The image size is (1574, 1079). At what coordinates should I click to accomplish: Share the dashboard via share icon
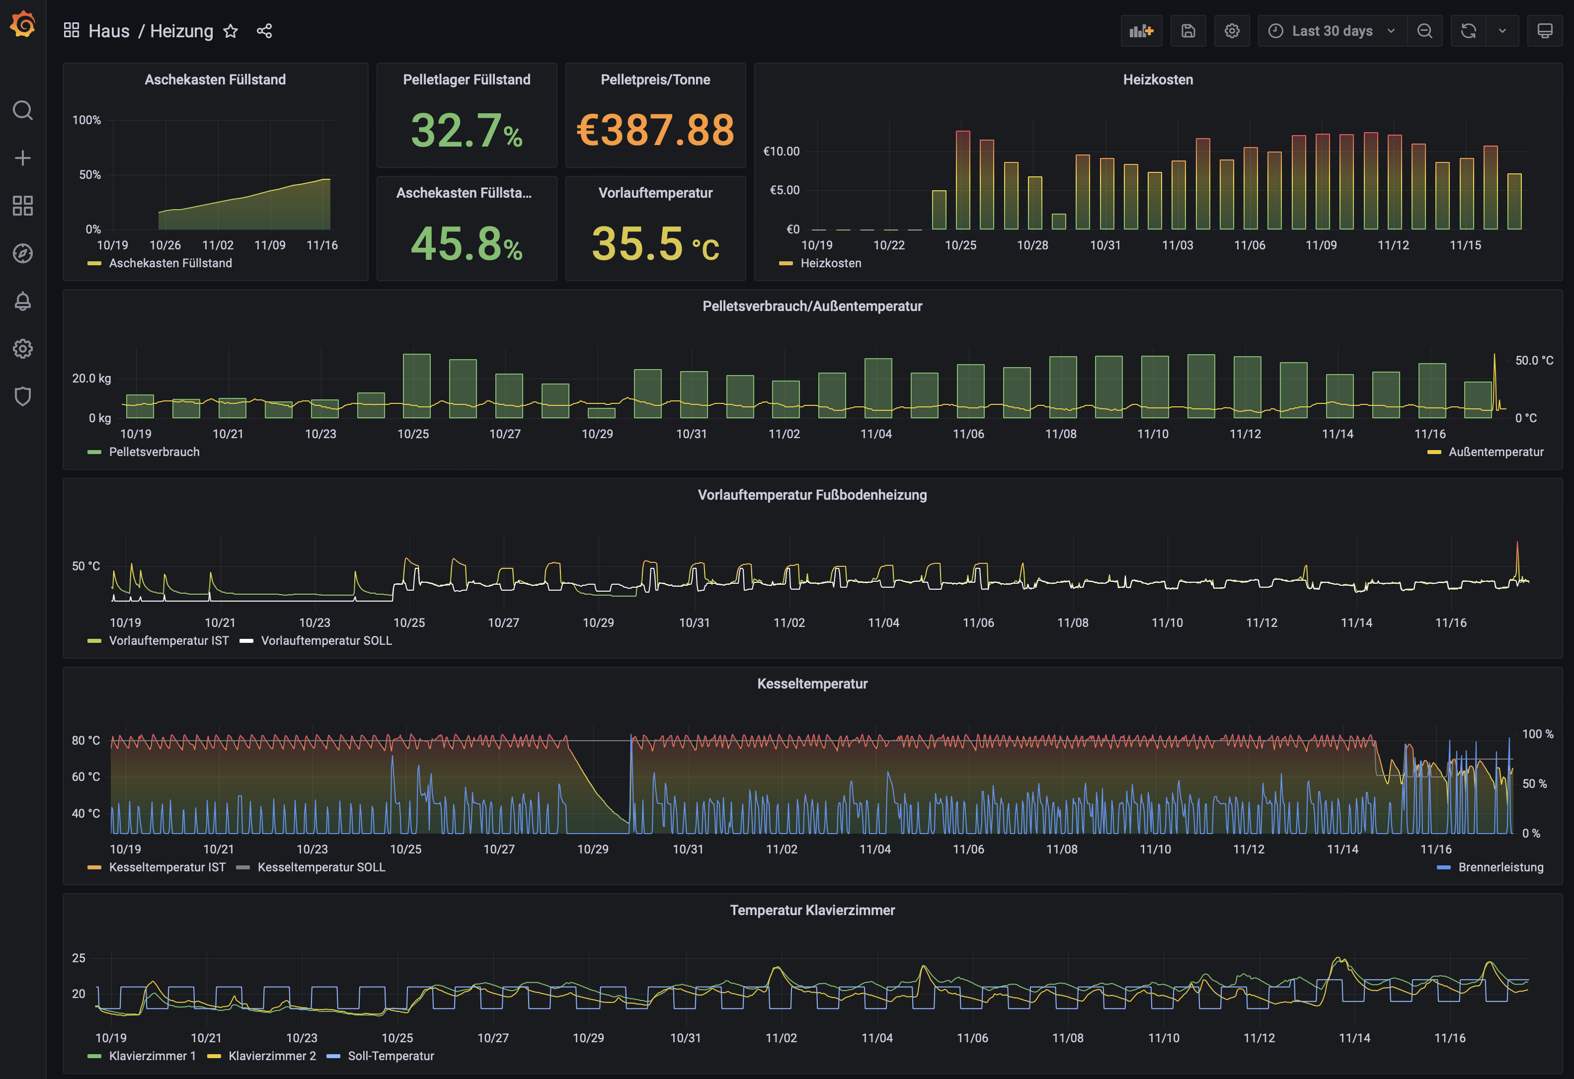[264, 31]
